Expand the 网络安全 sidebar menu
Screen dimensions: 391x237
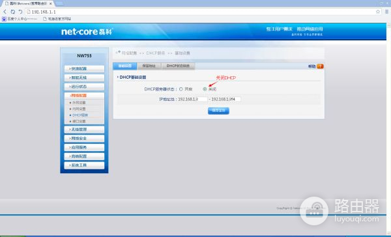(84, 139)
